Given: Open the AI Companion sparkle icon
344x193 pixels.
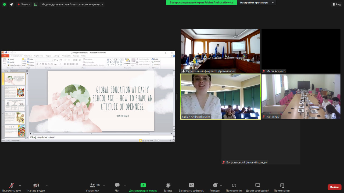Looking at the screenshot, I should coord(11,4).
